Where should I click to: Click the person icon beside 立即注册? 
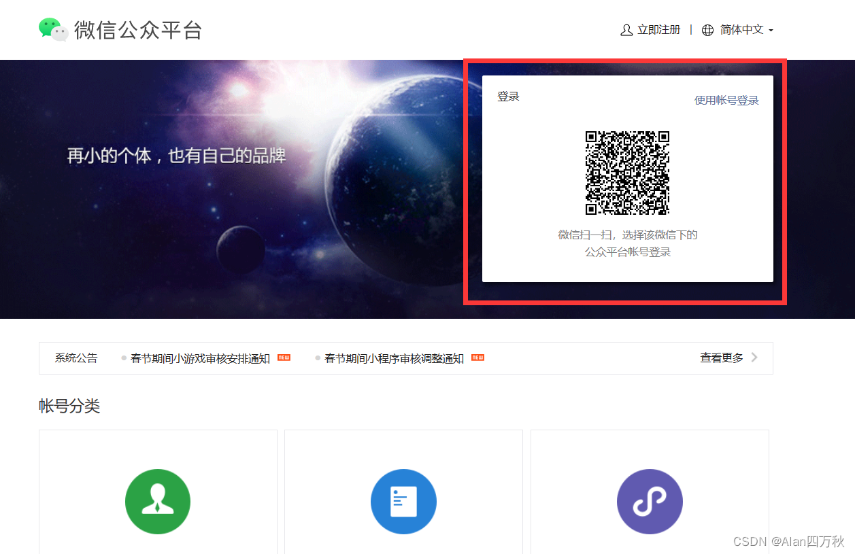coord(626,30)
